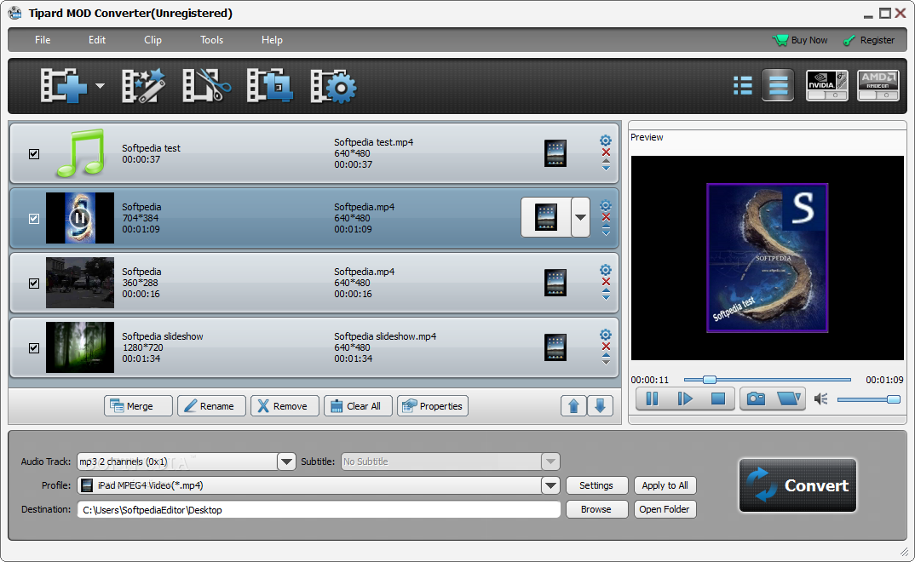Take a snapshot with camera icon
This screenshot has width=915, height=562.
coord(756,399)
